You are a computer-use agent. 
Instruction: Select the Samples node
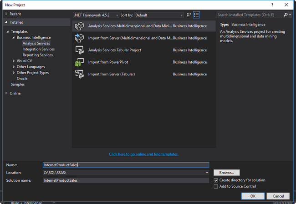[18, 85]
